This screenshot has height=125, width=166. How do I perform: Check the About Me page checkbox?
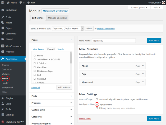pos(35,67)
